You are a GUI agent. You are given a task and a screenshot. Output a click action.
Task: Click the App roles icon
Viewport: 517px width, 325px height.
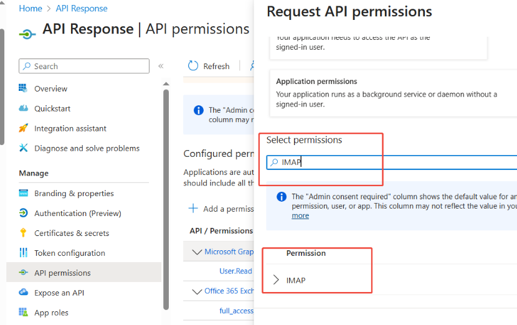click(24, 313)
